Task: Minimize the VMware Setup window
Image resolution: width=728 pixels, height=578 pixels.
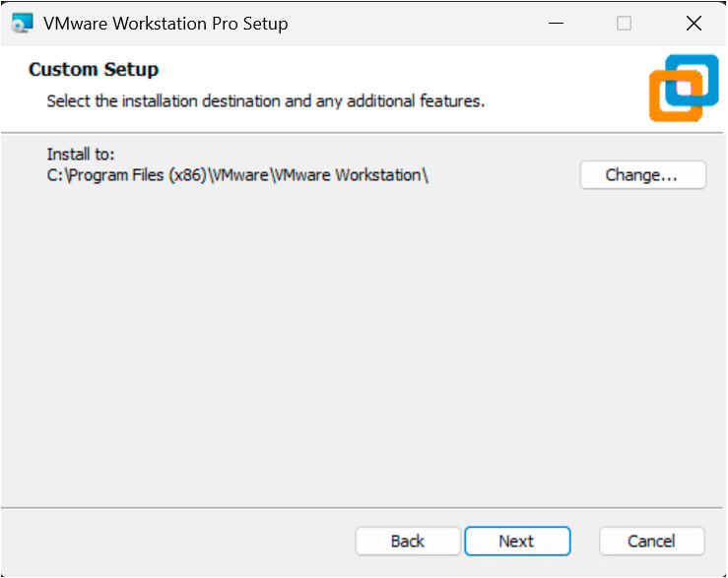Action: point(557,23)
